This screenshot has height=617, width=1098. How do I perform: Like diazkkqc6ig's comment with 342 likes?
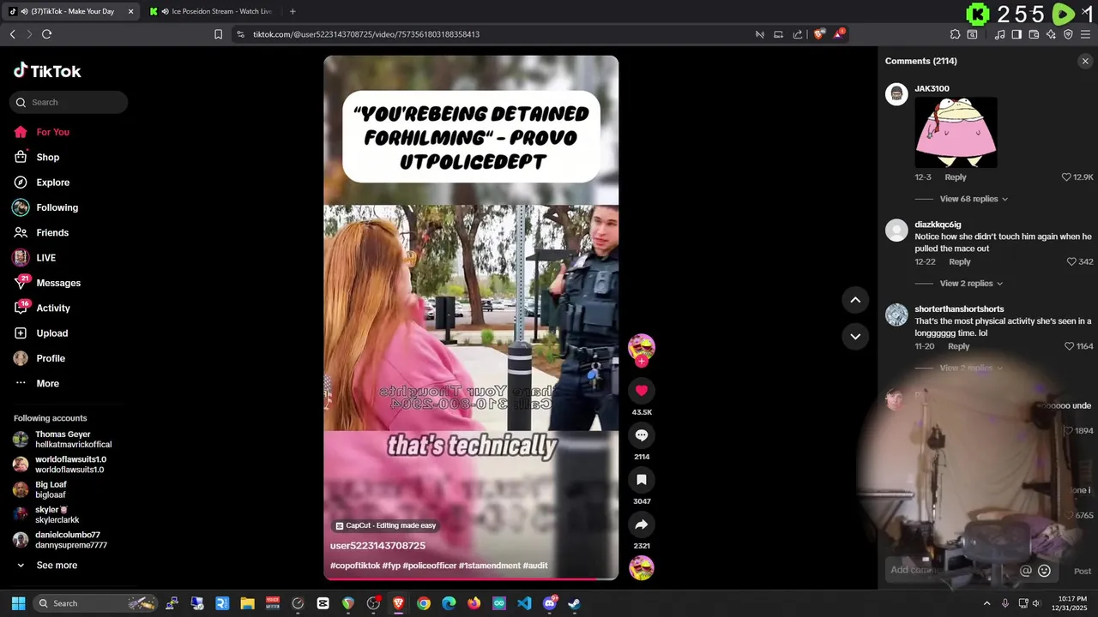pyautogui.click(x=1071, y=262)
